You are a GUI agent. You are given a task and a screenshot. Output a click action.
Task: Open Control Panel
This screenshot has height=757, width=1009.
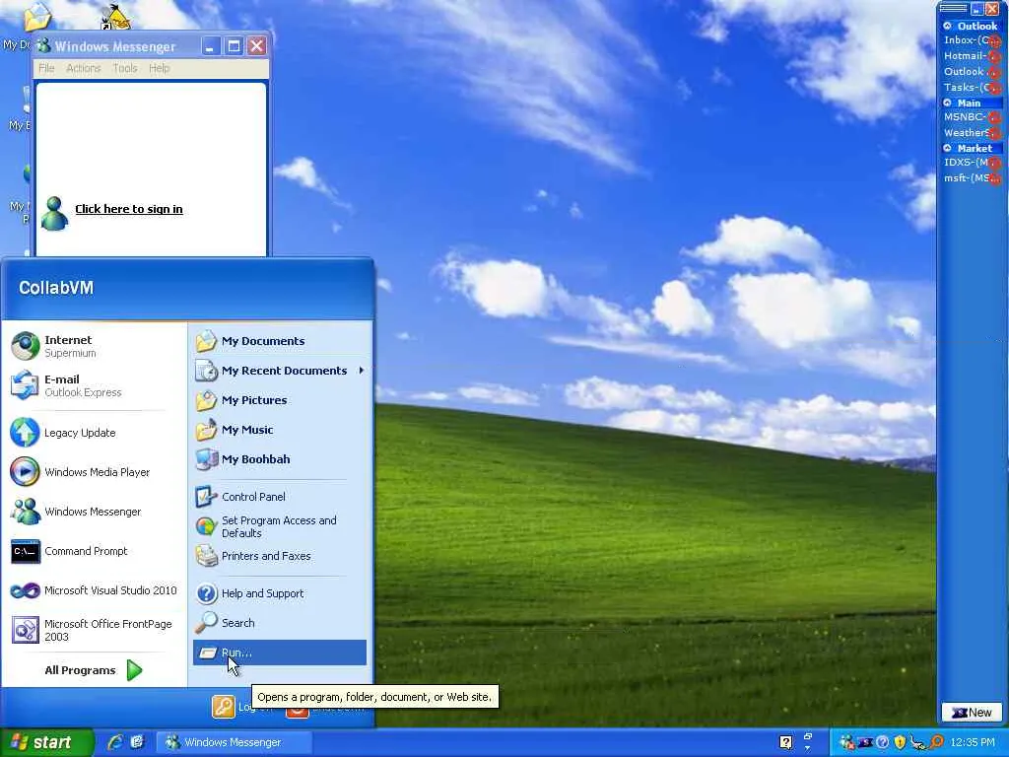[279, 497]
